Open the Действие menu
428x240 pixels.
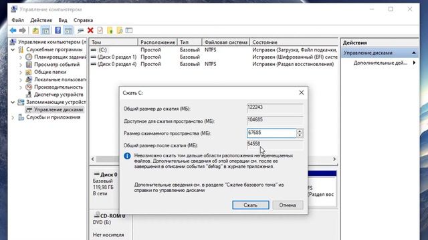tap(41, 20)
